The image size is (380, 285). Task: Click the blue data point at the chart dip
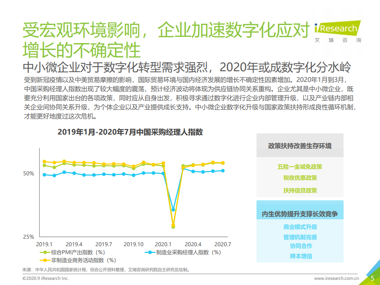coord(173,210)
